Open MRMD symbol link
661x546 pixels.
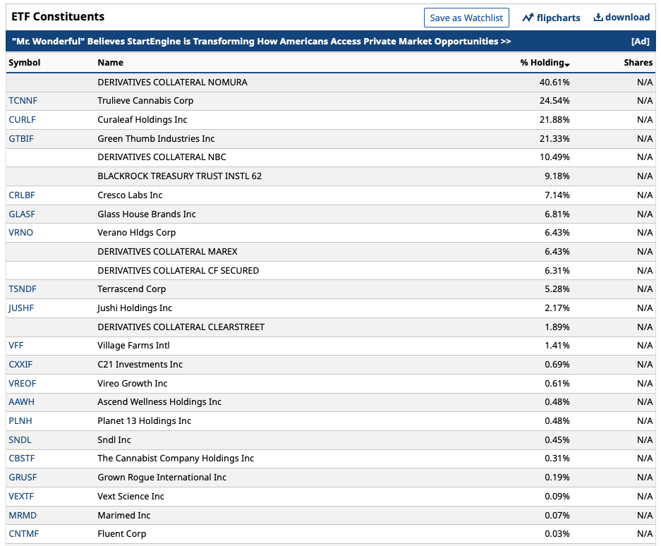point(23,516)
